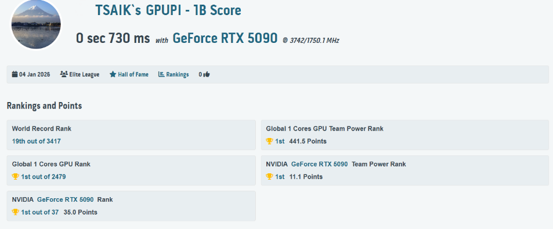Open GeForce RTX 5090 link in NVIDIA Rank card
Viewport: 553px width, 229px height.
tap(65, 199)
